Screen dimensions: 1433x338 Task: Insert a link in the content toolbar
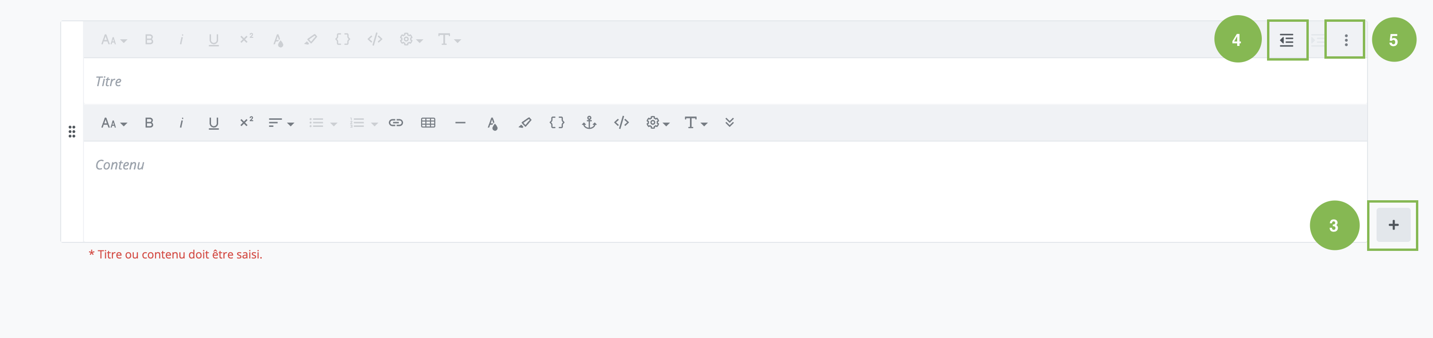pyautogui.click(x=395, y=123)
